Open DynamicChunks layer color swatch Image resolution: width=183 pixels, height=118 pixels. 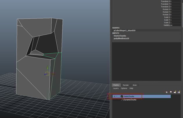click(122, 100)
